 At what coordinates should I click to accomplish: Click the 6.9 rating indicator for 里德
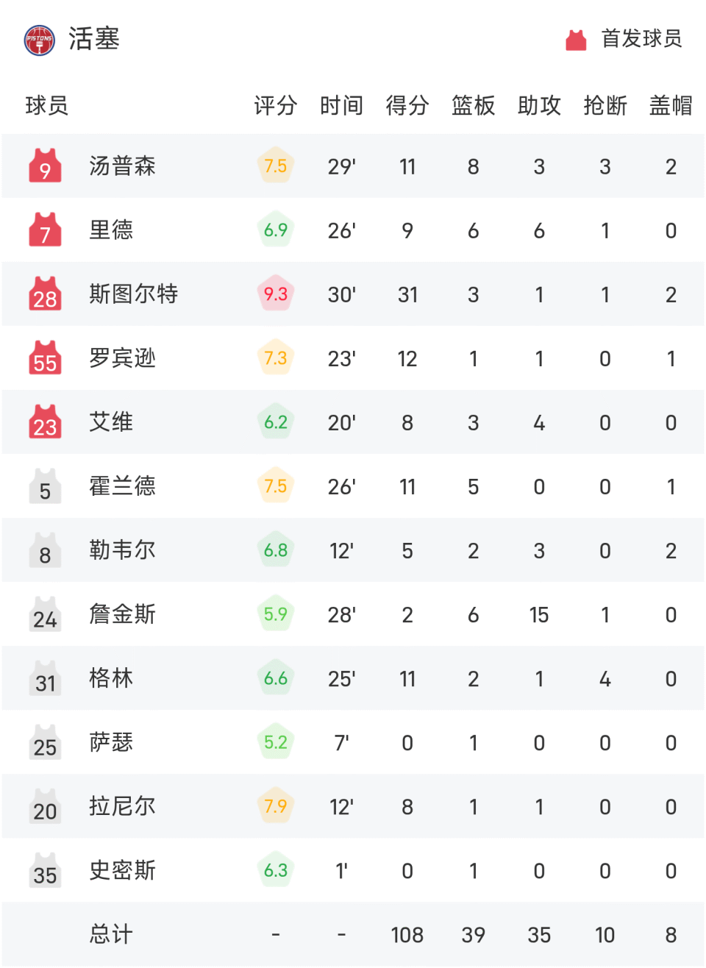coord(276,230)
